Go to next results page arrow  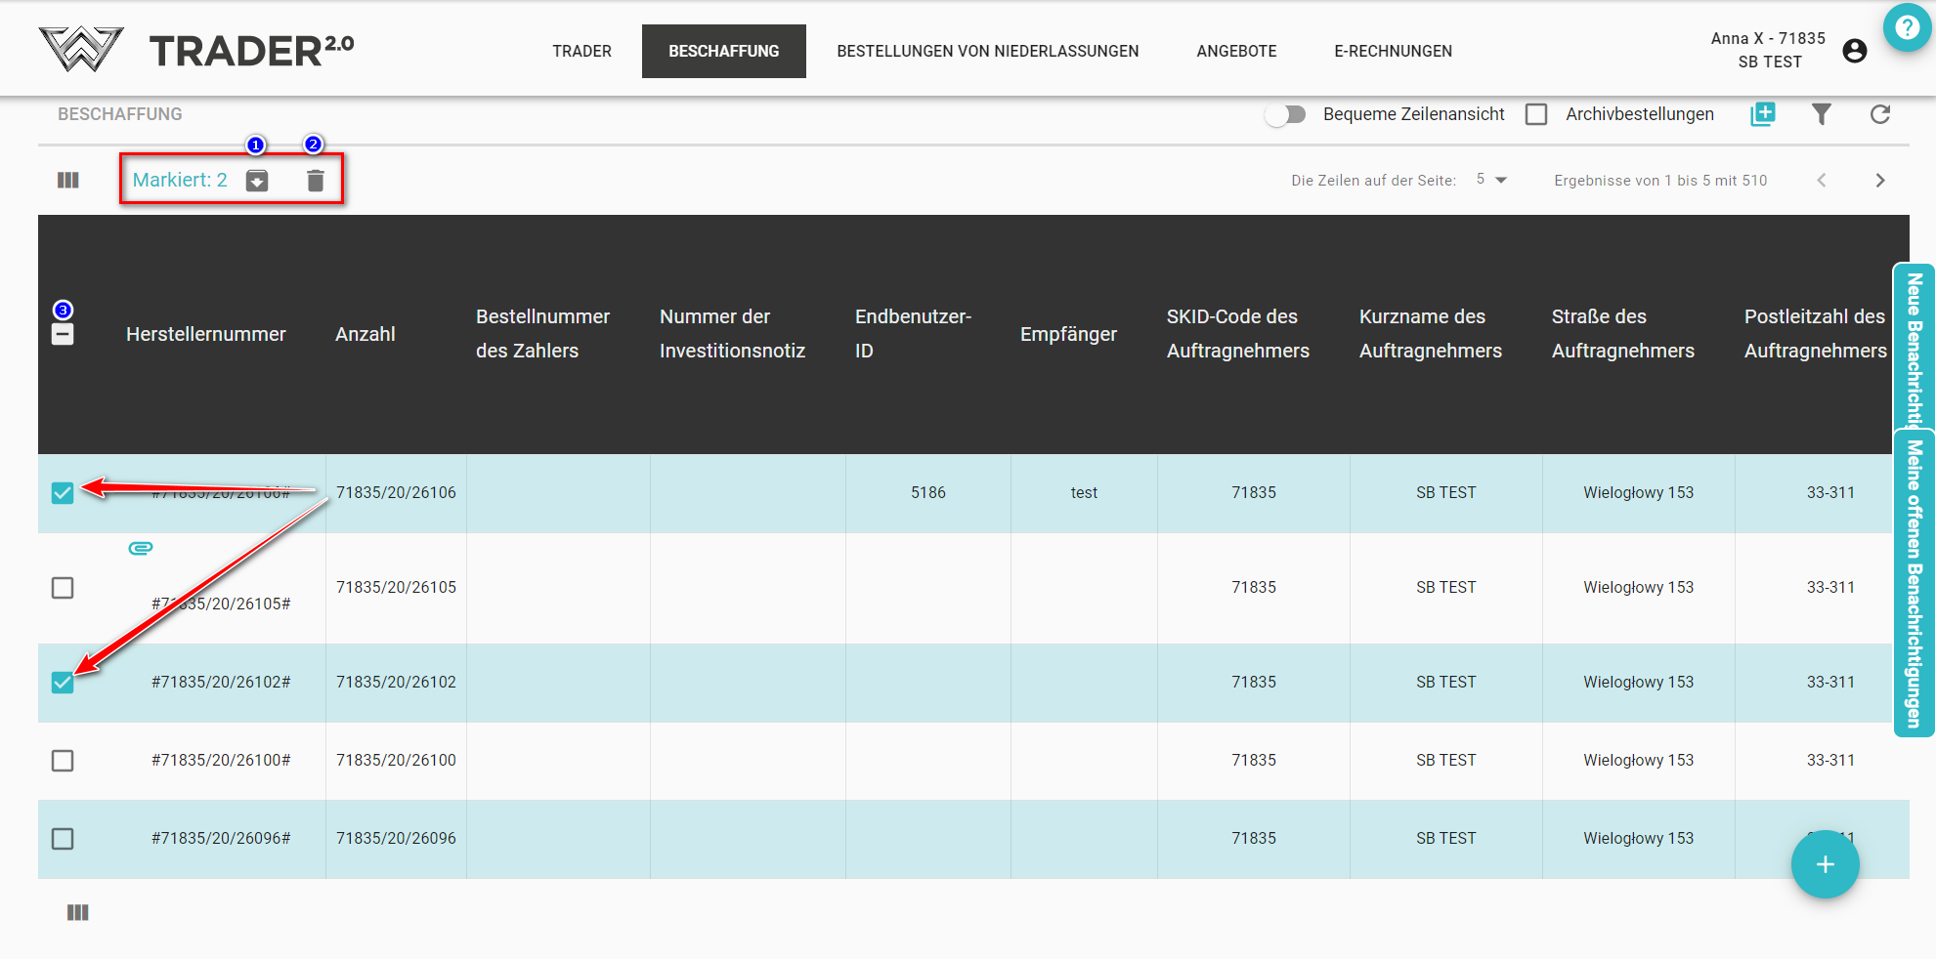1879,181
